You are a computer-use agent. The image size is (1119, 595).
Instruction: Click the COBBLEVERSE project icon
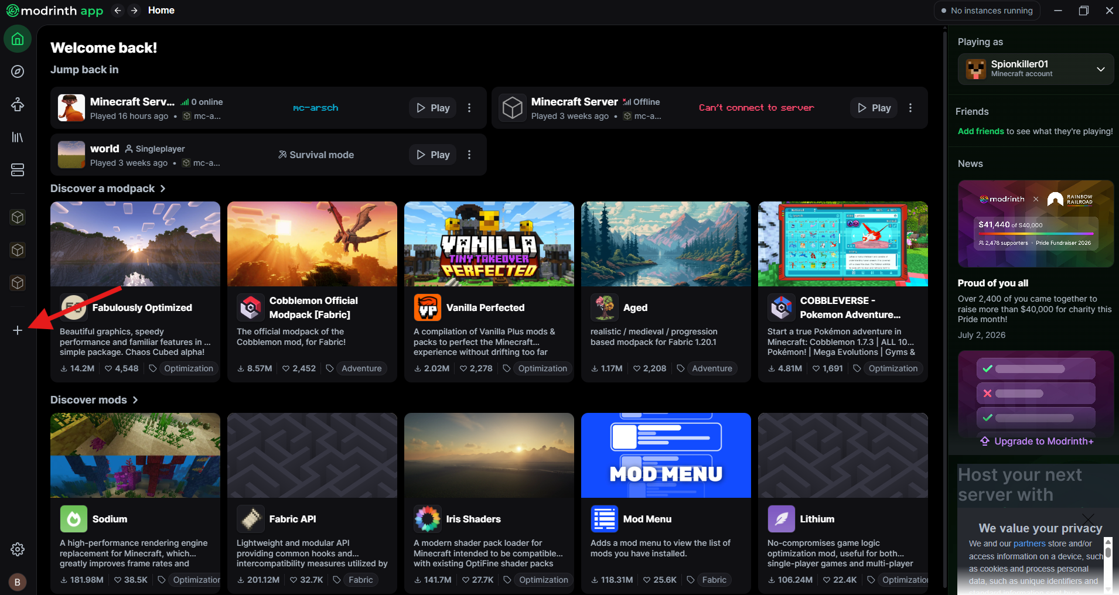coord(782,307)
